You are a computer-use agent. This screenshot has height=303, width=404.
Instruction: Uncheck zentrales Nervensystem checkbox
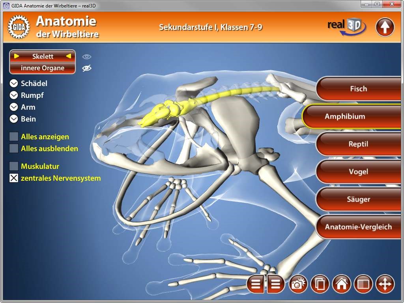14,178
